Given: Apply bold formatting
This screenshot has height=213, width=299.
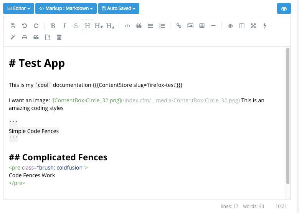Looking at the screenshot, I should click(x=53, y=26).
